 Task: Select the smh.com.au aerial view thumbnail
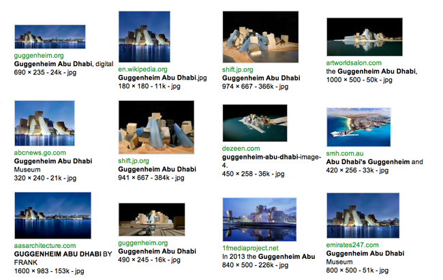pos(358,127)
